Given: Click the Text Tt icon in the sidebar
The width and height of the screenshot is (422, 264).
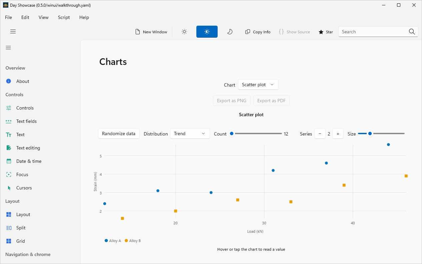Looking at the screenshot, I should pos(9,134).
